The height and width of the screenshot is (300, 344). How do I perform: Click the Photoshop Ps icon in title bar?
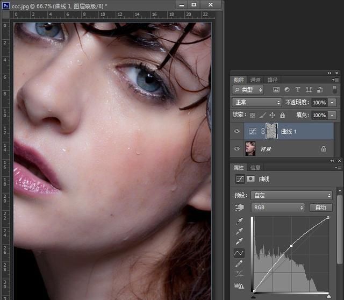coord(6,5)
